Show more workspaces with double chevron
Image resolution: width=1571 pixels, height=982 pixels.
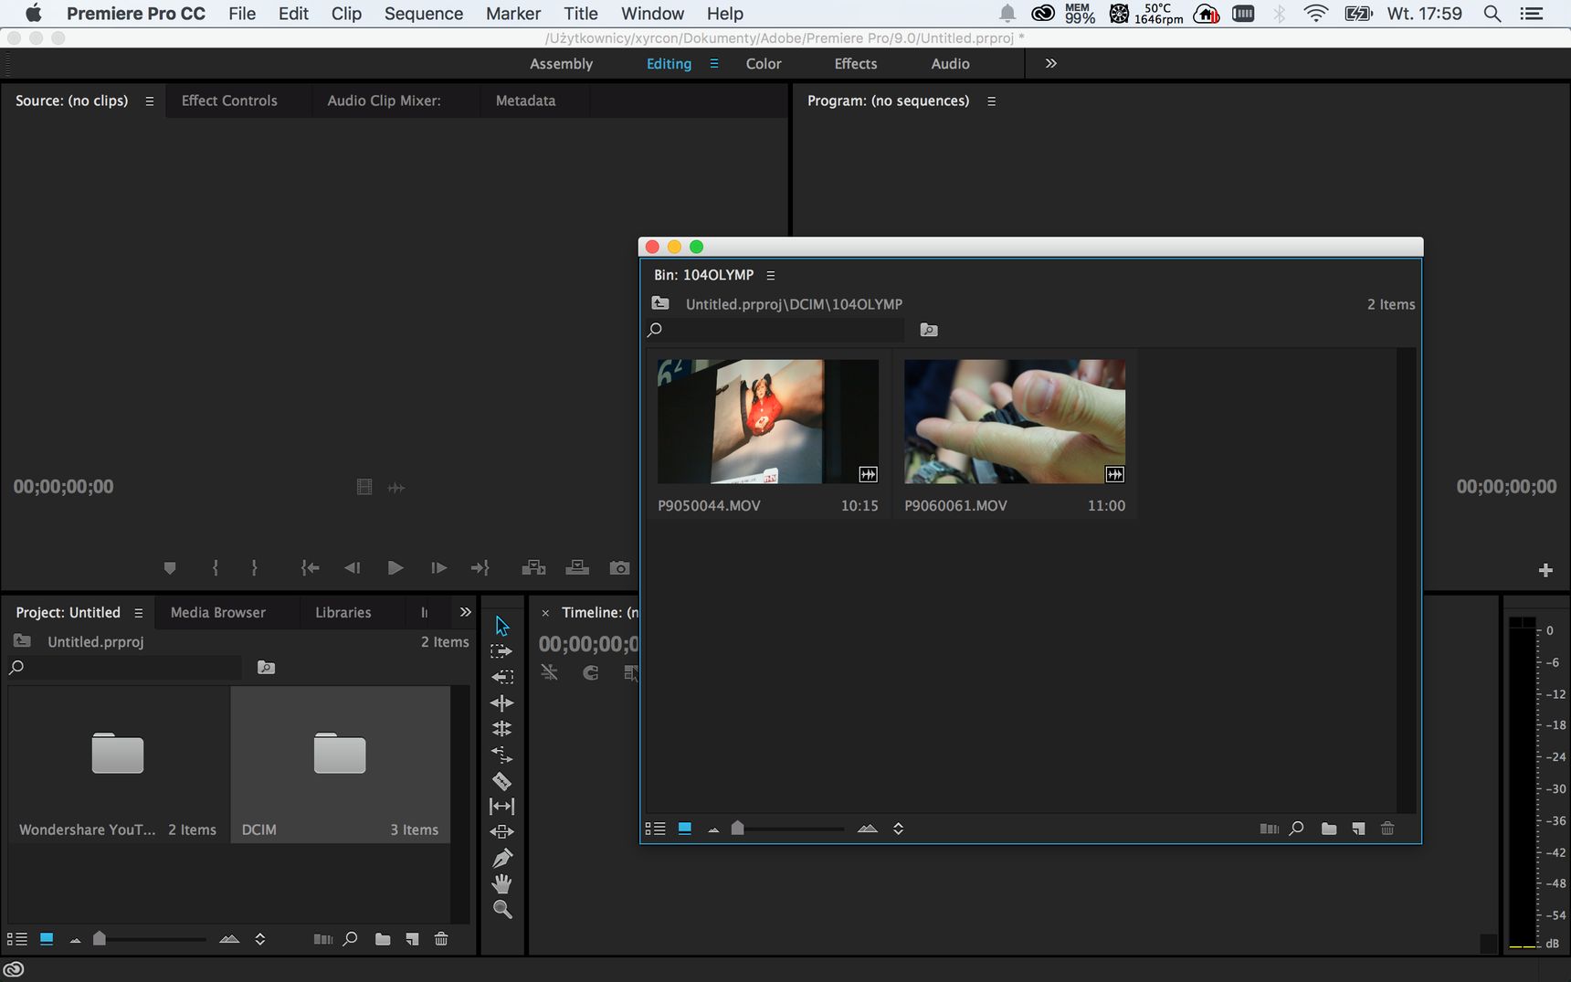1050,63
